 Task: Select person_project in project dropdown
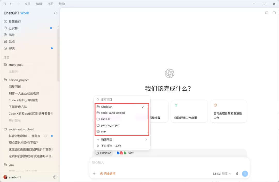(122, 125)
